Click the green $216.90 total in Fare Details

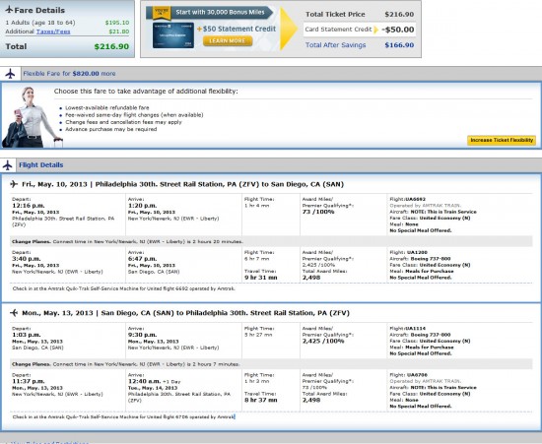111,46
